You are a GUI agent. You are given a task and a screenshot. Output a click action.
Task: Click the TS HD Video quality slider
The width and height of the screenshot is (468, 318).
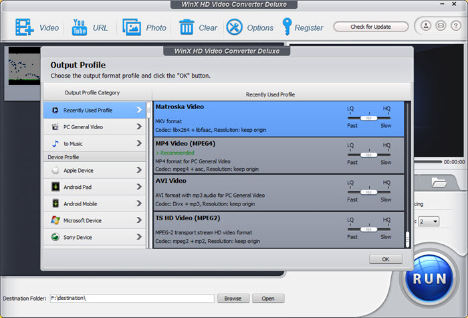pyautogui.click(x=369, y=229)
